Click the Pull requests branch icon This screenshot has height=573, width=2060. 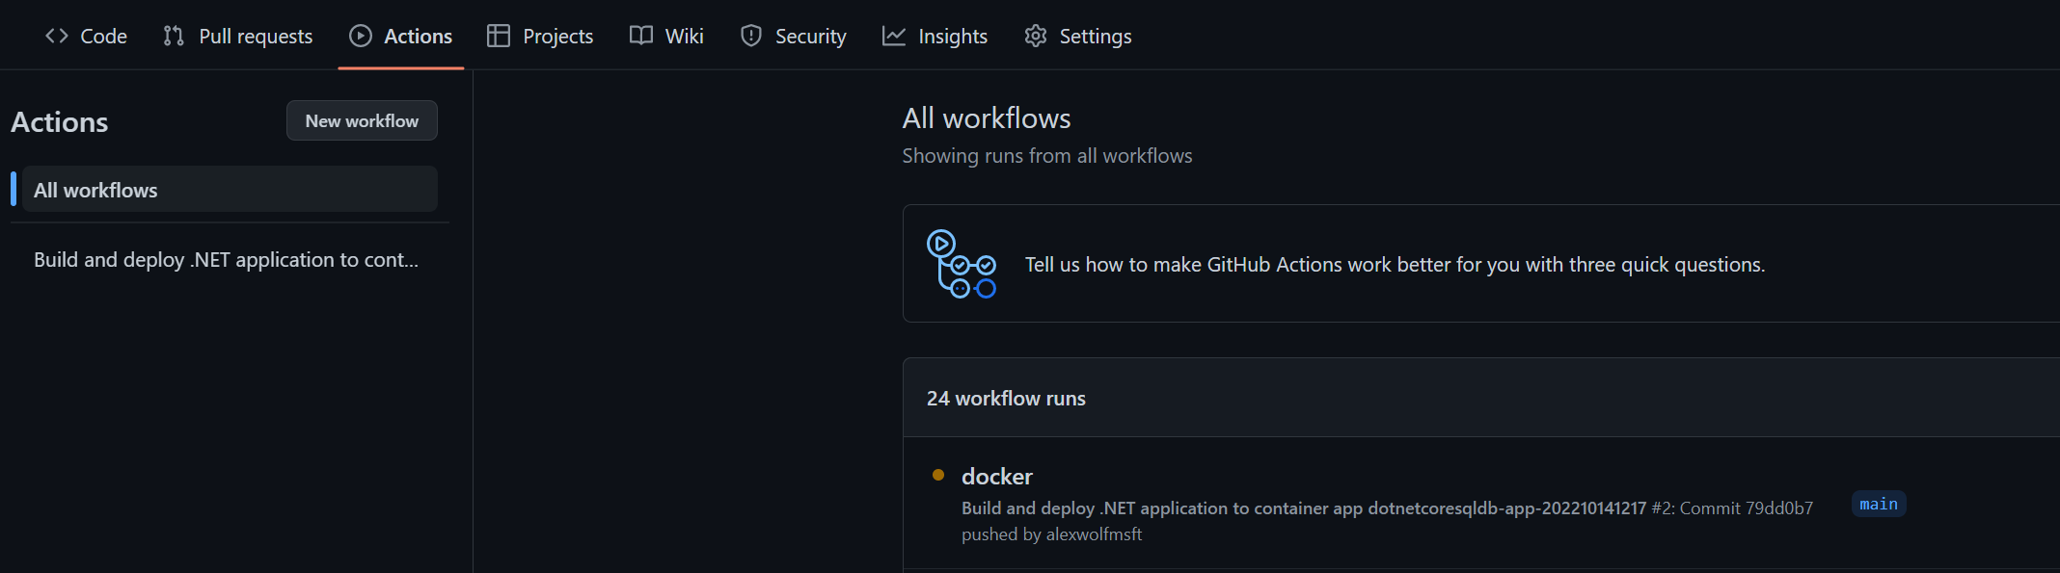(174, 36)
